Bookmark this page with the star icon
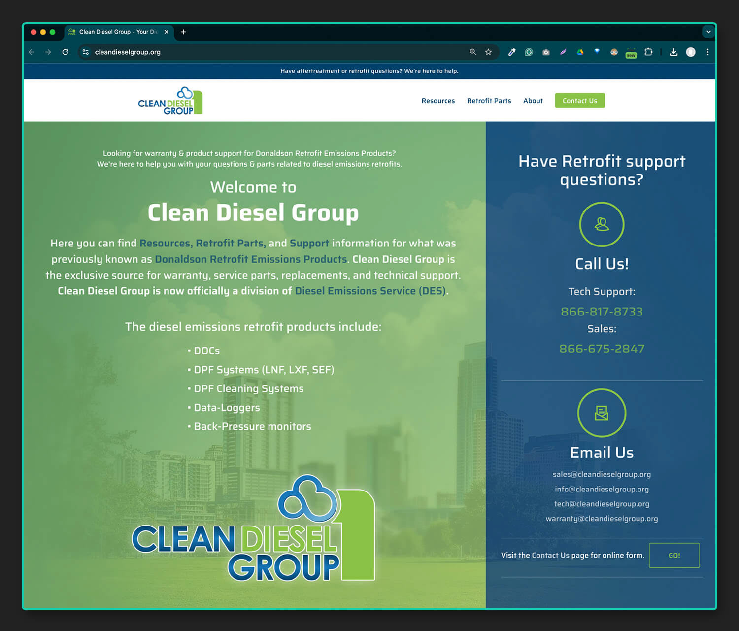 (x=488, y=52)
